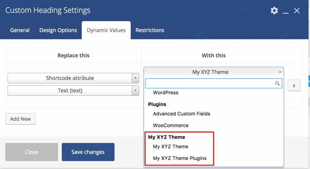Click the bold My XYZ Theme group heading
The image size is (310, 169).
(x=167, y=137)
